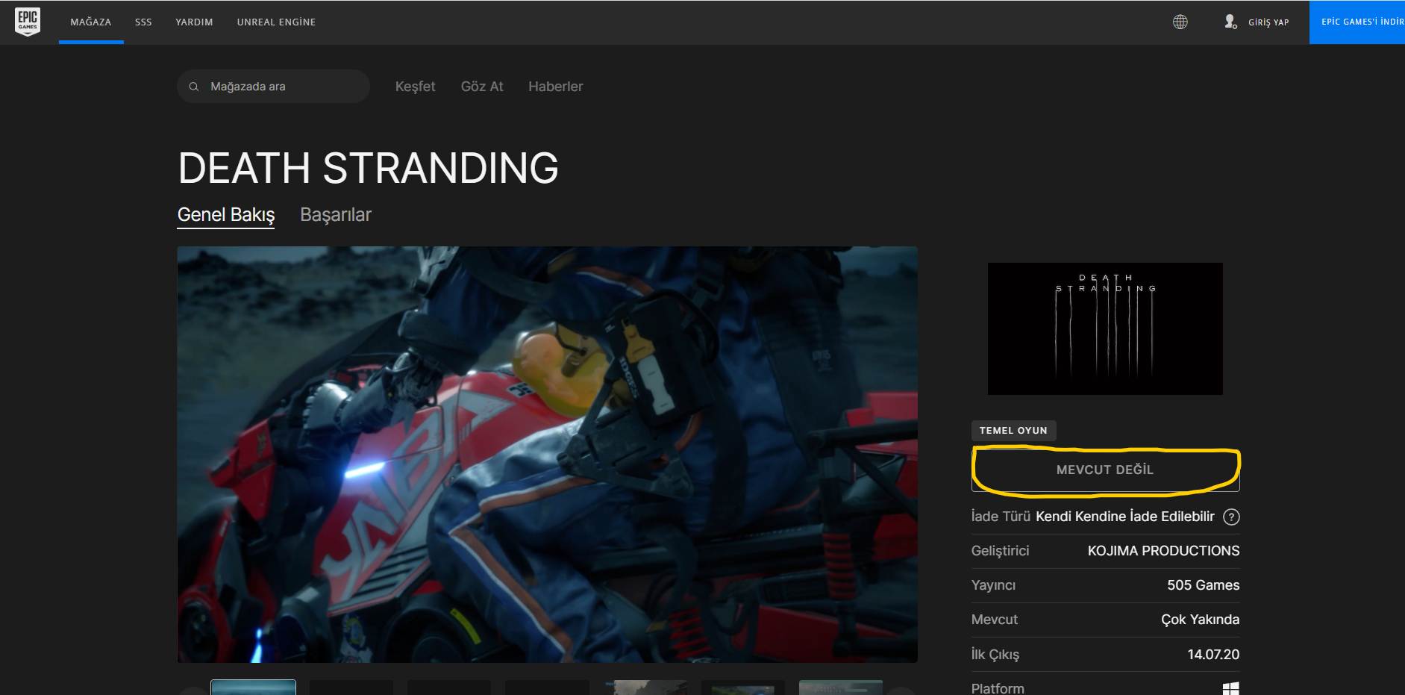Open the MAĞAZA menu item
The image size is (1405, 695).
(x=91, y=22)
